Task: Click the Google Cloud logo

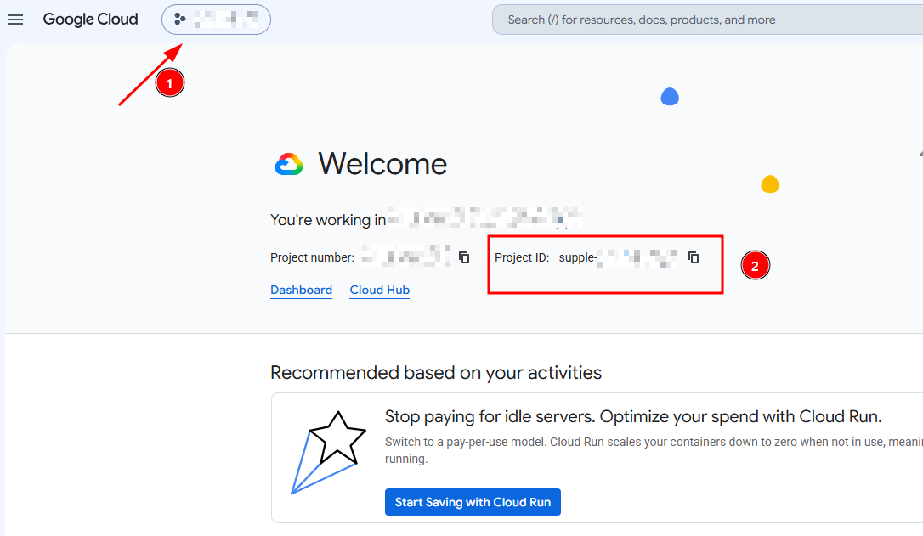Action: [91, 20]
